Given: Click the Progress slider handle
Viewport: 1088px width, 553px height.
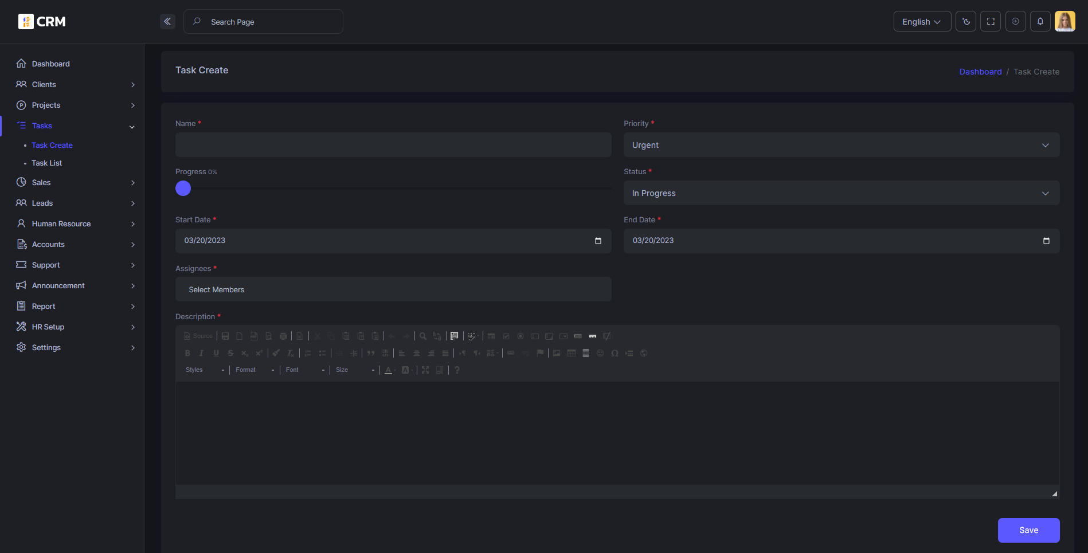Looking at the screenshot, I should pos(183,189).
